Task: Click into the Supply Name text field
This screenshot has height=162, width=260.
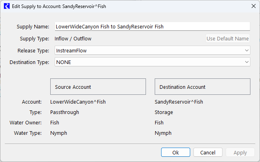Action: [152, 26]
